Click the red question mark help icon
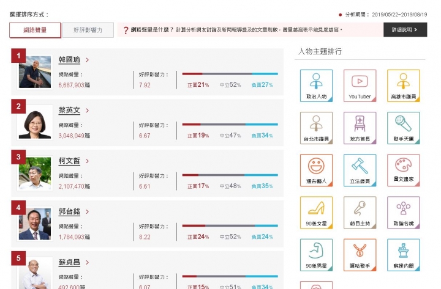This screenshot has height=289, width=441. (x=126, y=30)
